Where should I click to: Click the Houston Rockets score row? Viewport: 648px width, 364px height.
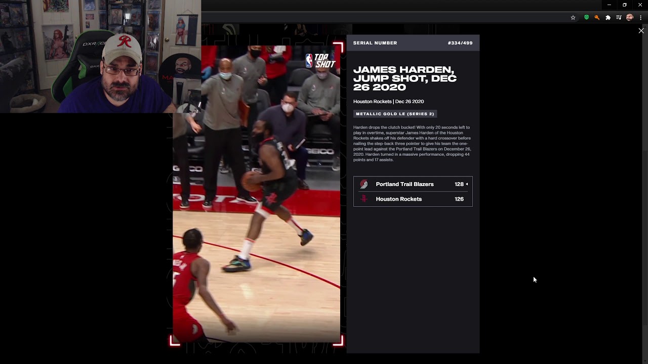(413, 199)
